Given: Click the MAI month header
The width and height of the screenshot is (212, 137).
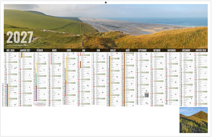Looking at the screenshot, I should (84, 50).
